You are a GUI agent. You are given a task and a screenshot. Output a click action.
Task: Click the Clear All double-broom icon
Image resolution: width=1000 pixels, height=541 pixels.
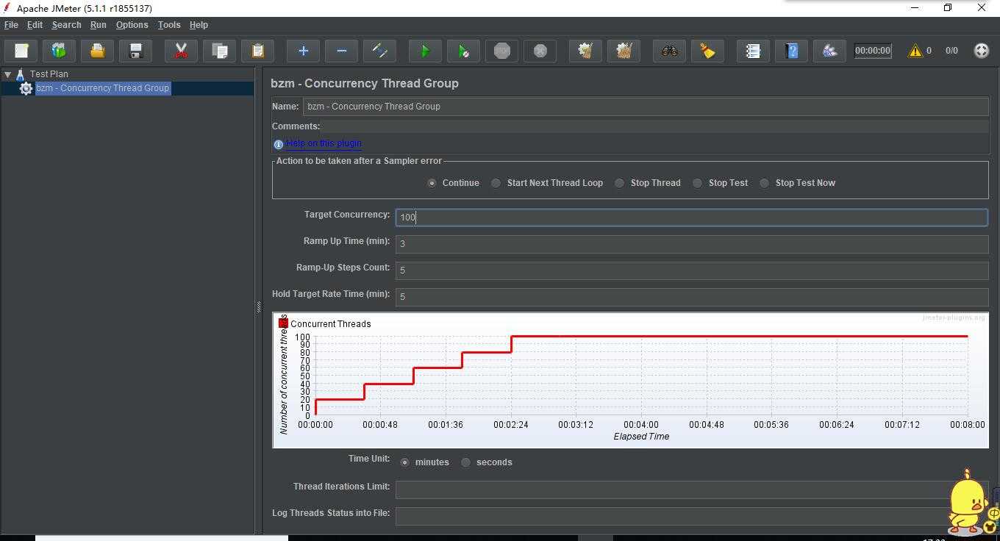tap(624, 51)
